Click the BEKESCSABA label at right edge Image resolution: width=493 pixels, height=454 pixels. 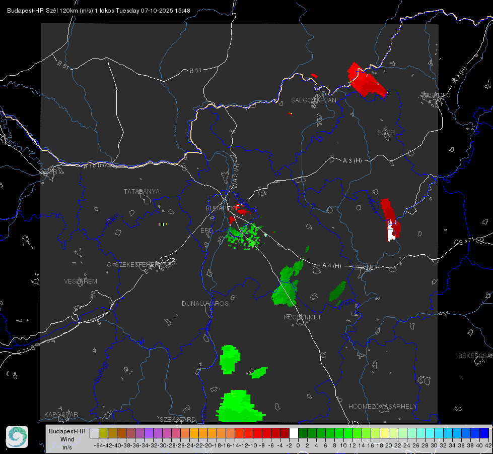(475, 356)
